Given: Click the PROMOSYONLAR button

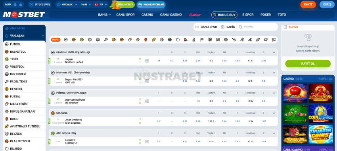Looking at the screenshot, I should 151,4.
